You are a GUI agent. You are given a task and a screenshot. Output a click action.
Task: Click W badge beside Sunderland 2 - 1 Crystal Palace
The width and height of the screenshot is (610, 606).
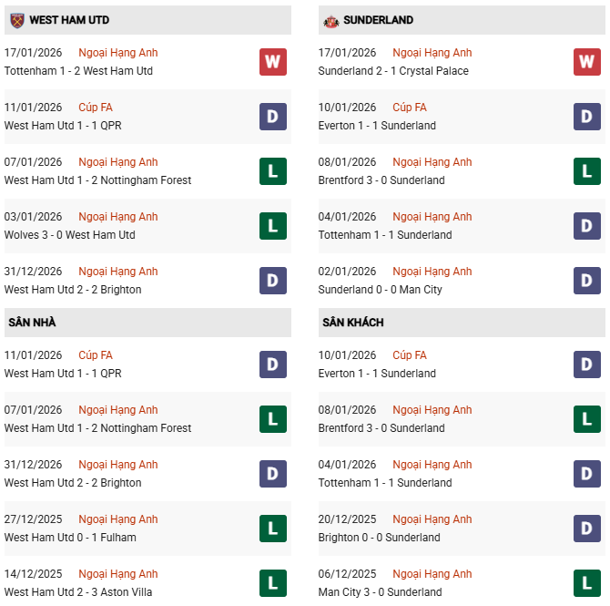click(586, 62)
